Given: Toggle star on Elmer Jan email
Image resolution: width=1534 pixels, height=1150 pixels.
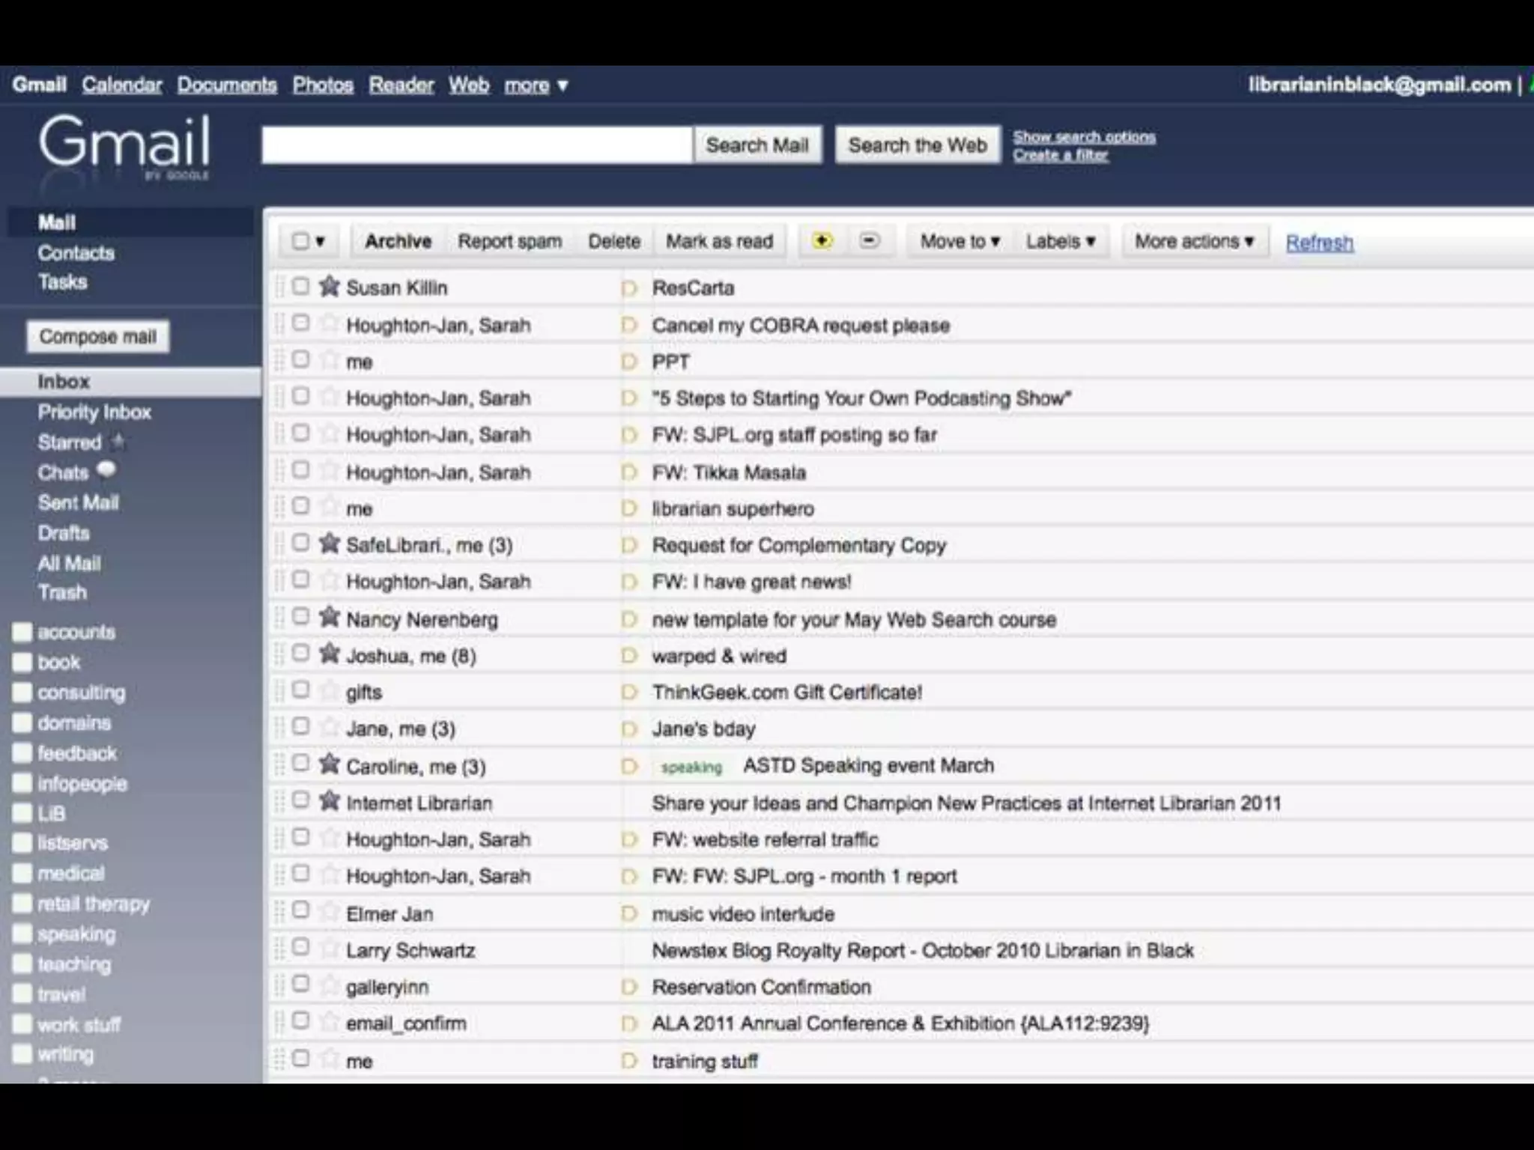Looking at the screenshot, I should [330, 912].
